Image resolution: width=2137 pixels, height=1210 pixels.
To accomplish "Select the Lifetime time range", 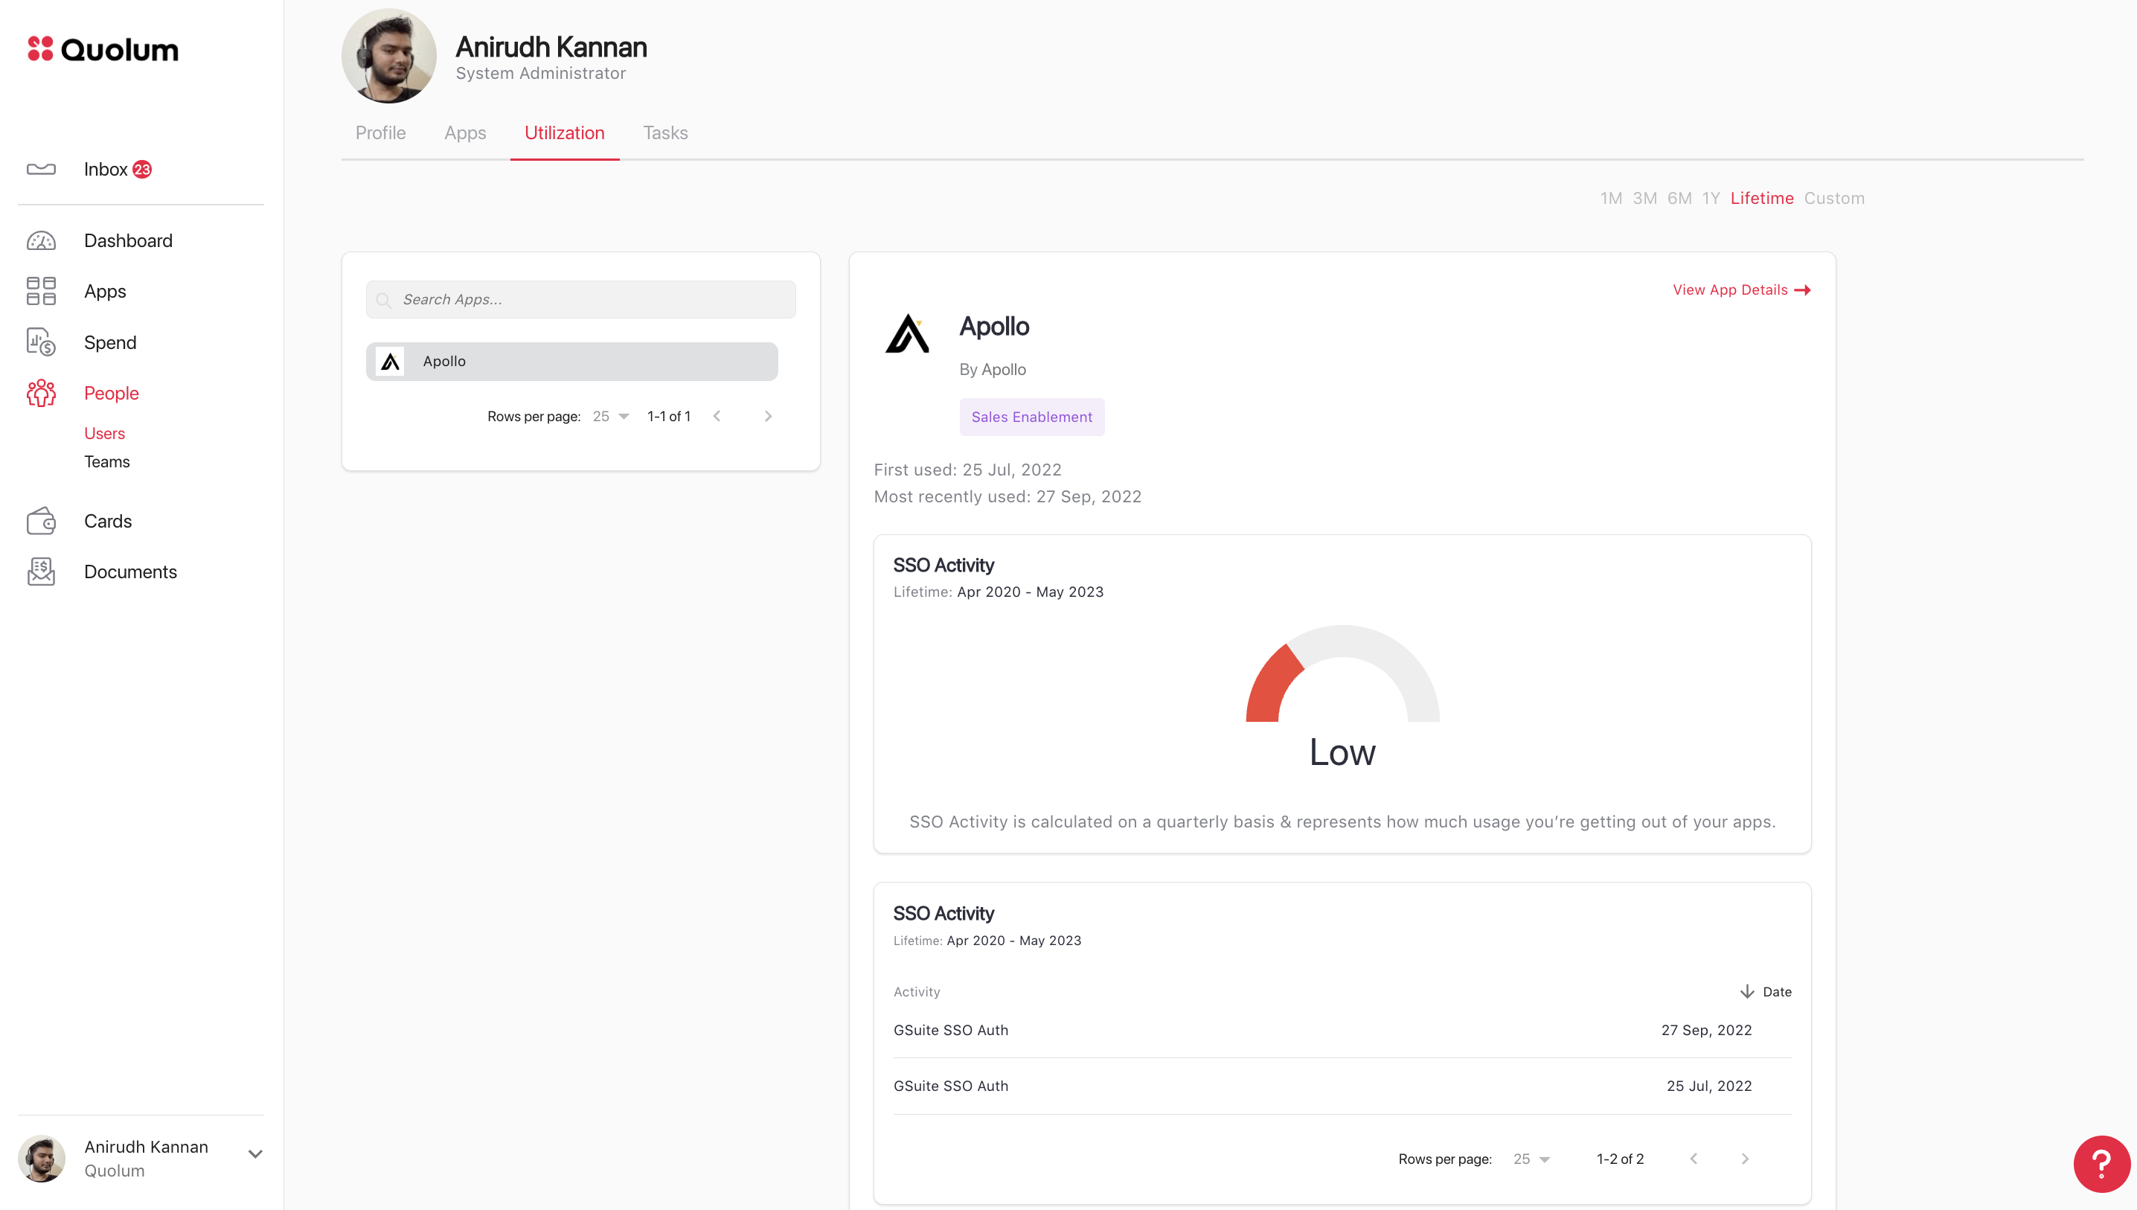I will (1761, 199).
